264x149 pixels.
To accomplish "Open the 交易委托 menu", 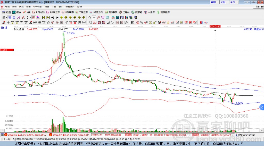I will (x=70, y=7).
